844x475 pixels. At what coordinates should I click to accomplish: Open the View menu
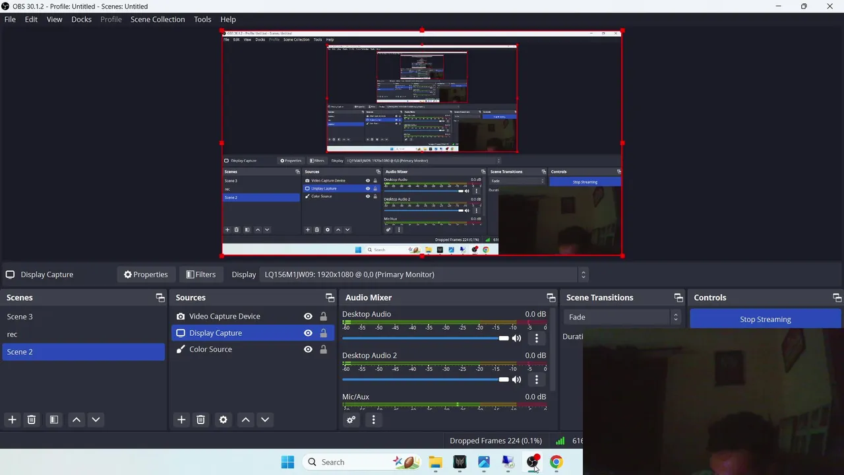[54, 19]
